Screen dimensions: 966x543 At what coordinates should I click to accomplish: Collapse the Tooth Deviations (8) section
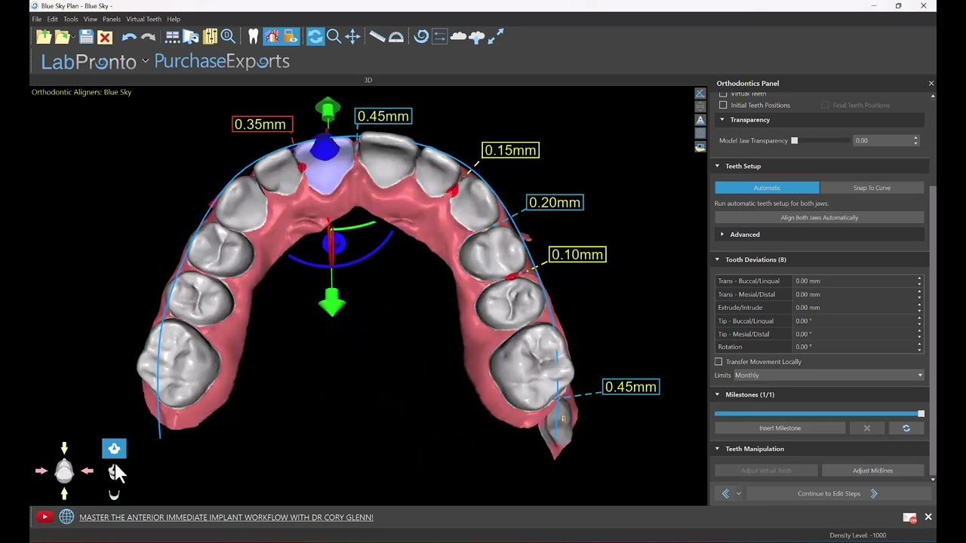(x=718, y=259)
